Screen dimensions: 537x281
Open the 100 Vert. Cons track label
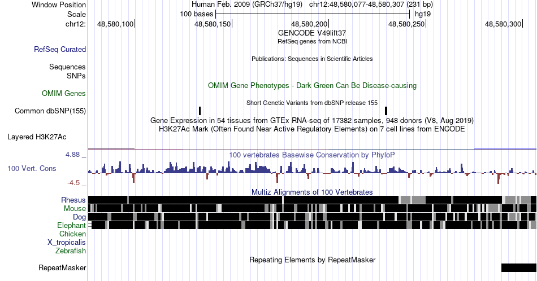tap(32, 168)
